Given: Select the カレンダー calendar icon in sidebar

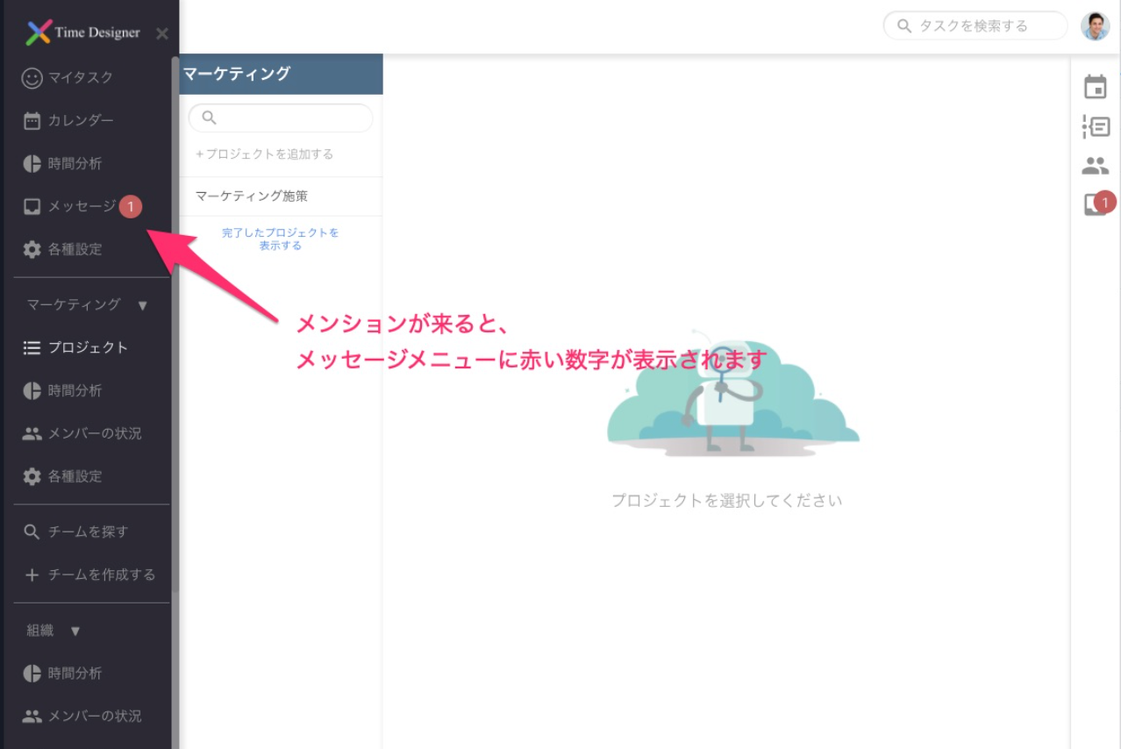Looking at the screenshot, I should (32, 120).
